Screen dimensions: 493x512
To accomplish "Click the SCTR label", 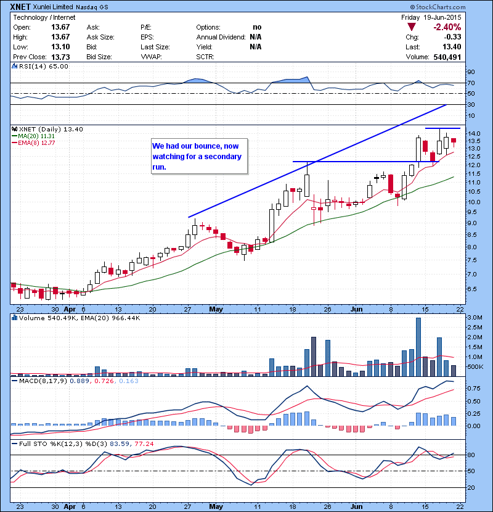I will coord(205,57).
